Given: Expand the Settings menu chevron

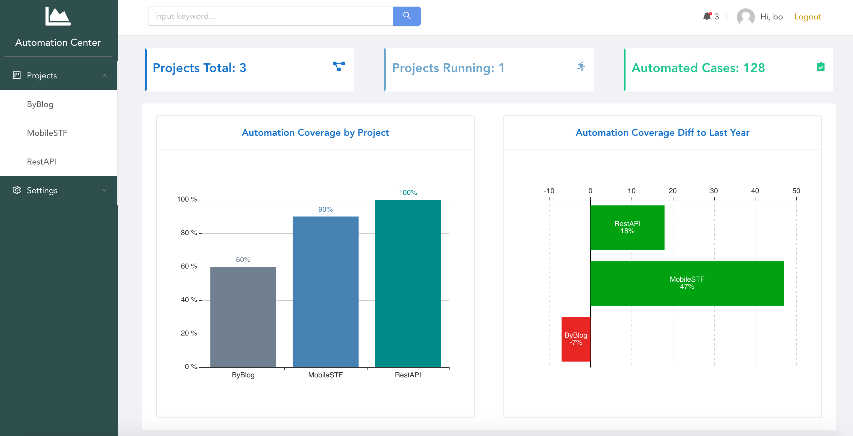Looking at the screenshot, I should point(104,190).
